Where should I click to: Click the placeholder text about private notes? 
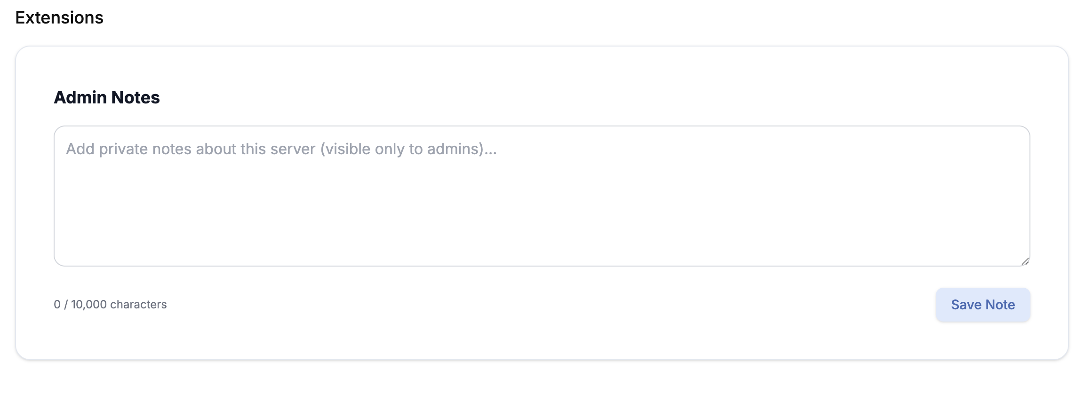[x=281, y=149]
